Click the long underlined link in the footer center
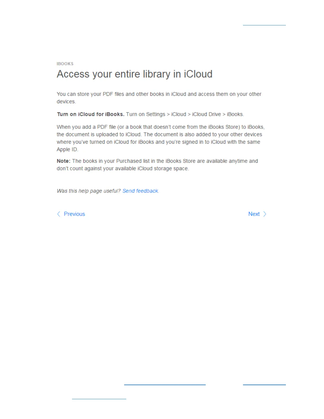Screen dimensions: 324x419 tap(165, 385)
